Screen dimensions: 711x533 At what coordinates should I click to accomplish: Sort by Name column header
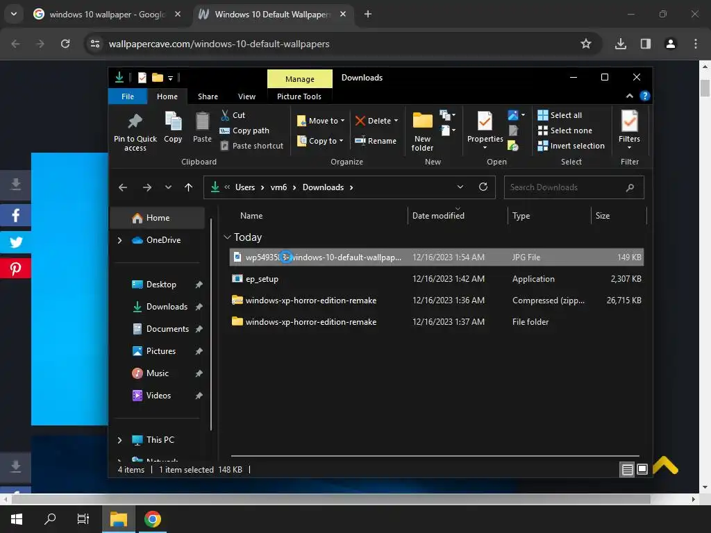251,216
